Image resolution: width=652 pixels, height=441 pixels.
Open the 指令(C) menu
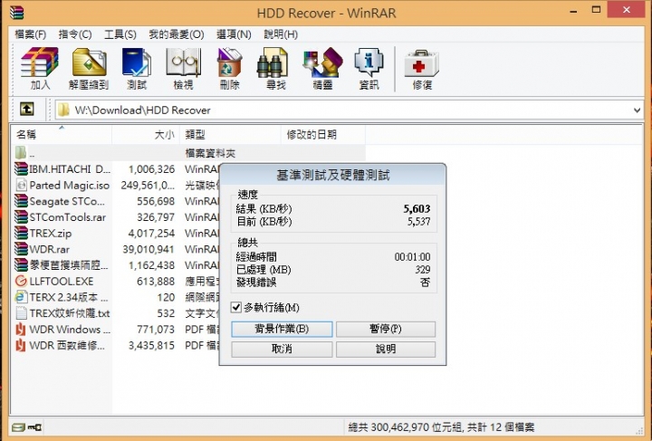click(x=75, y=34)
